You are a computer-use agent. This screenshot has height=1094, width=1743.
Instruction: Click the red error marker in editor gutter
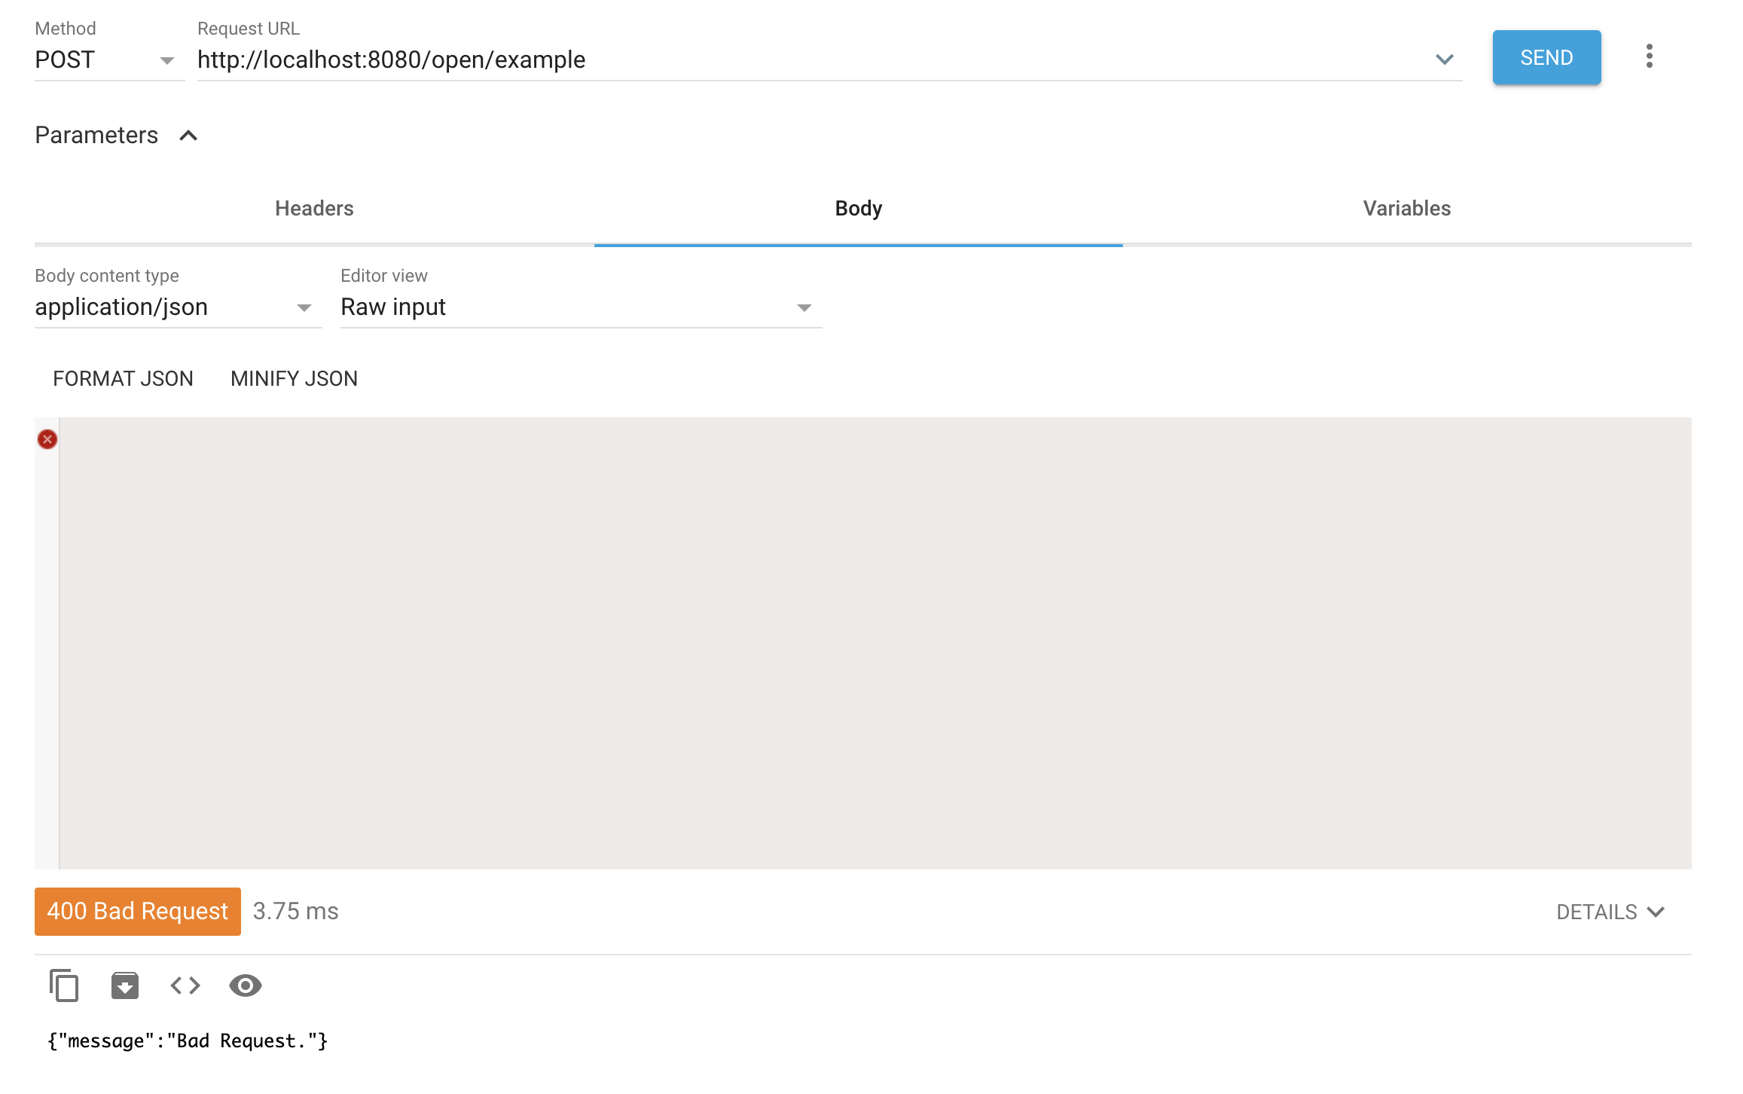[47, 439]
